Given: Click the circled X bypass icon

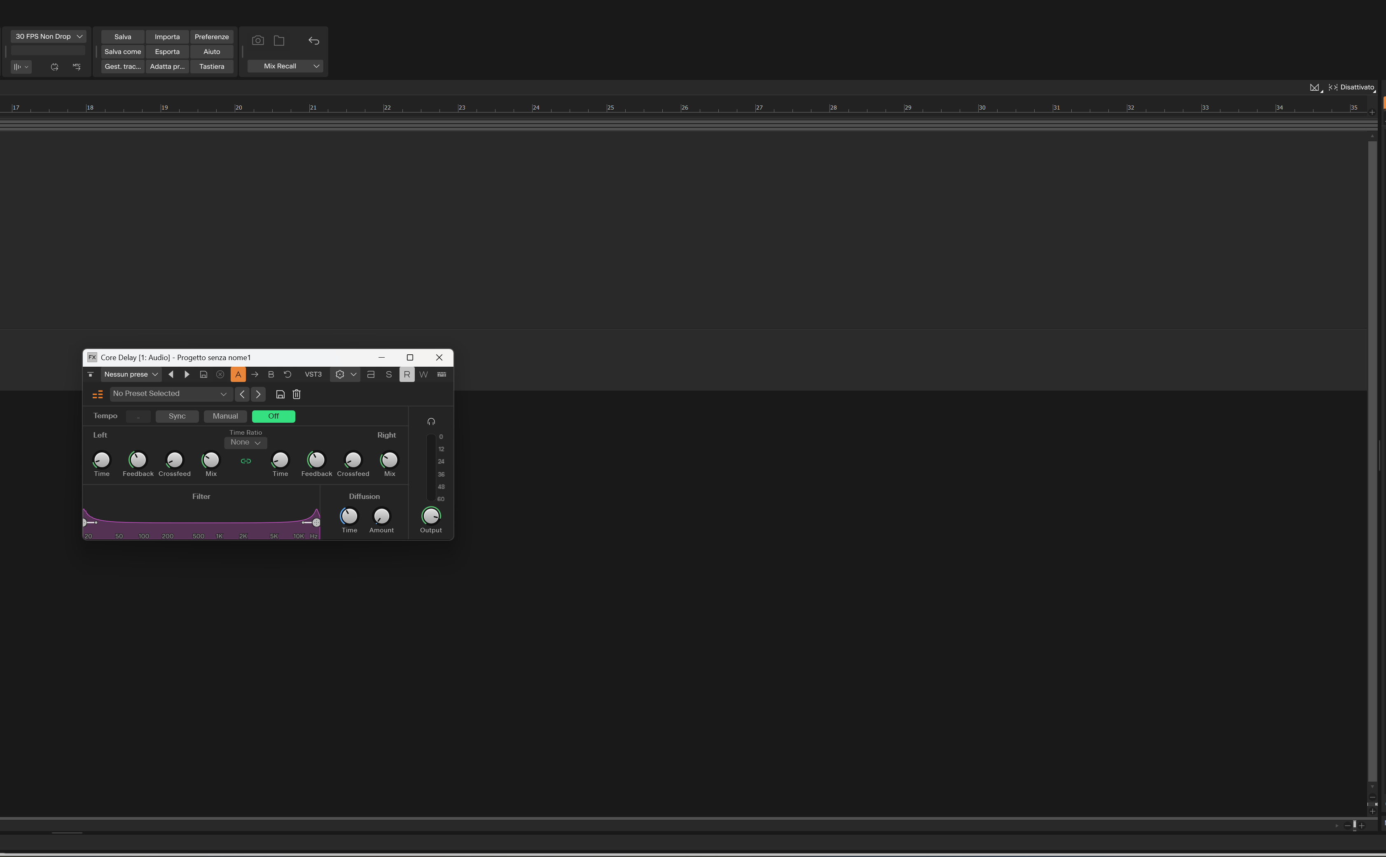Looking at the screenshot, I should (220, 375).
